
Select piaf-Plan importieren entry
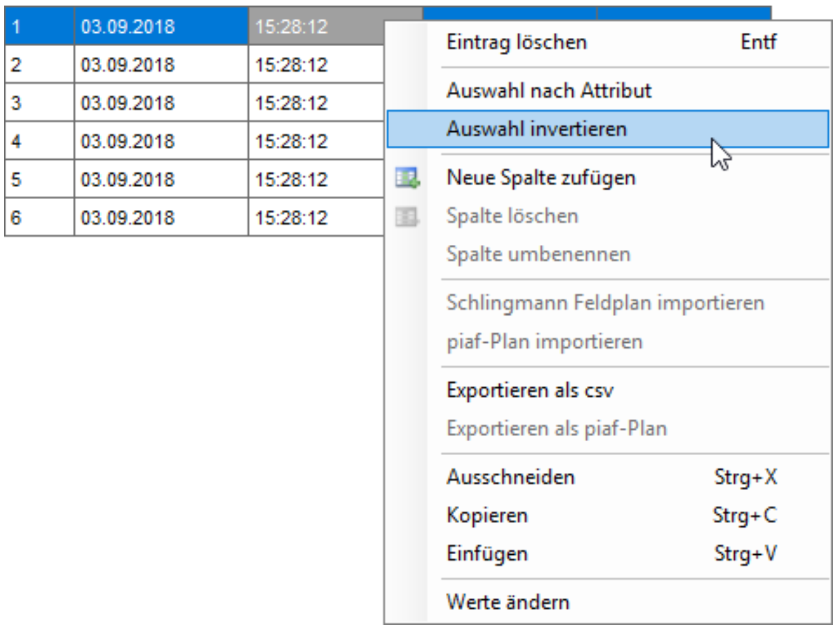click(544, 342)
